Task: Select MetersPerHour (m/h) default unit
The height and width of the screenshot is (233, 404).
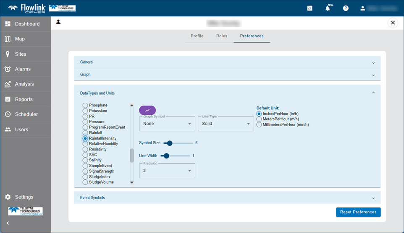Action: pyautogui.click(x=259, y=119)
